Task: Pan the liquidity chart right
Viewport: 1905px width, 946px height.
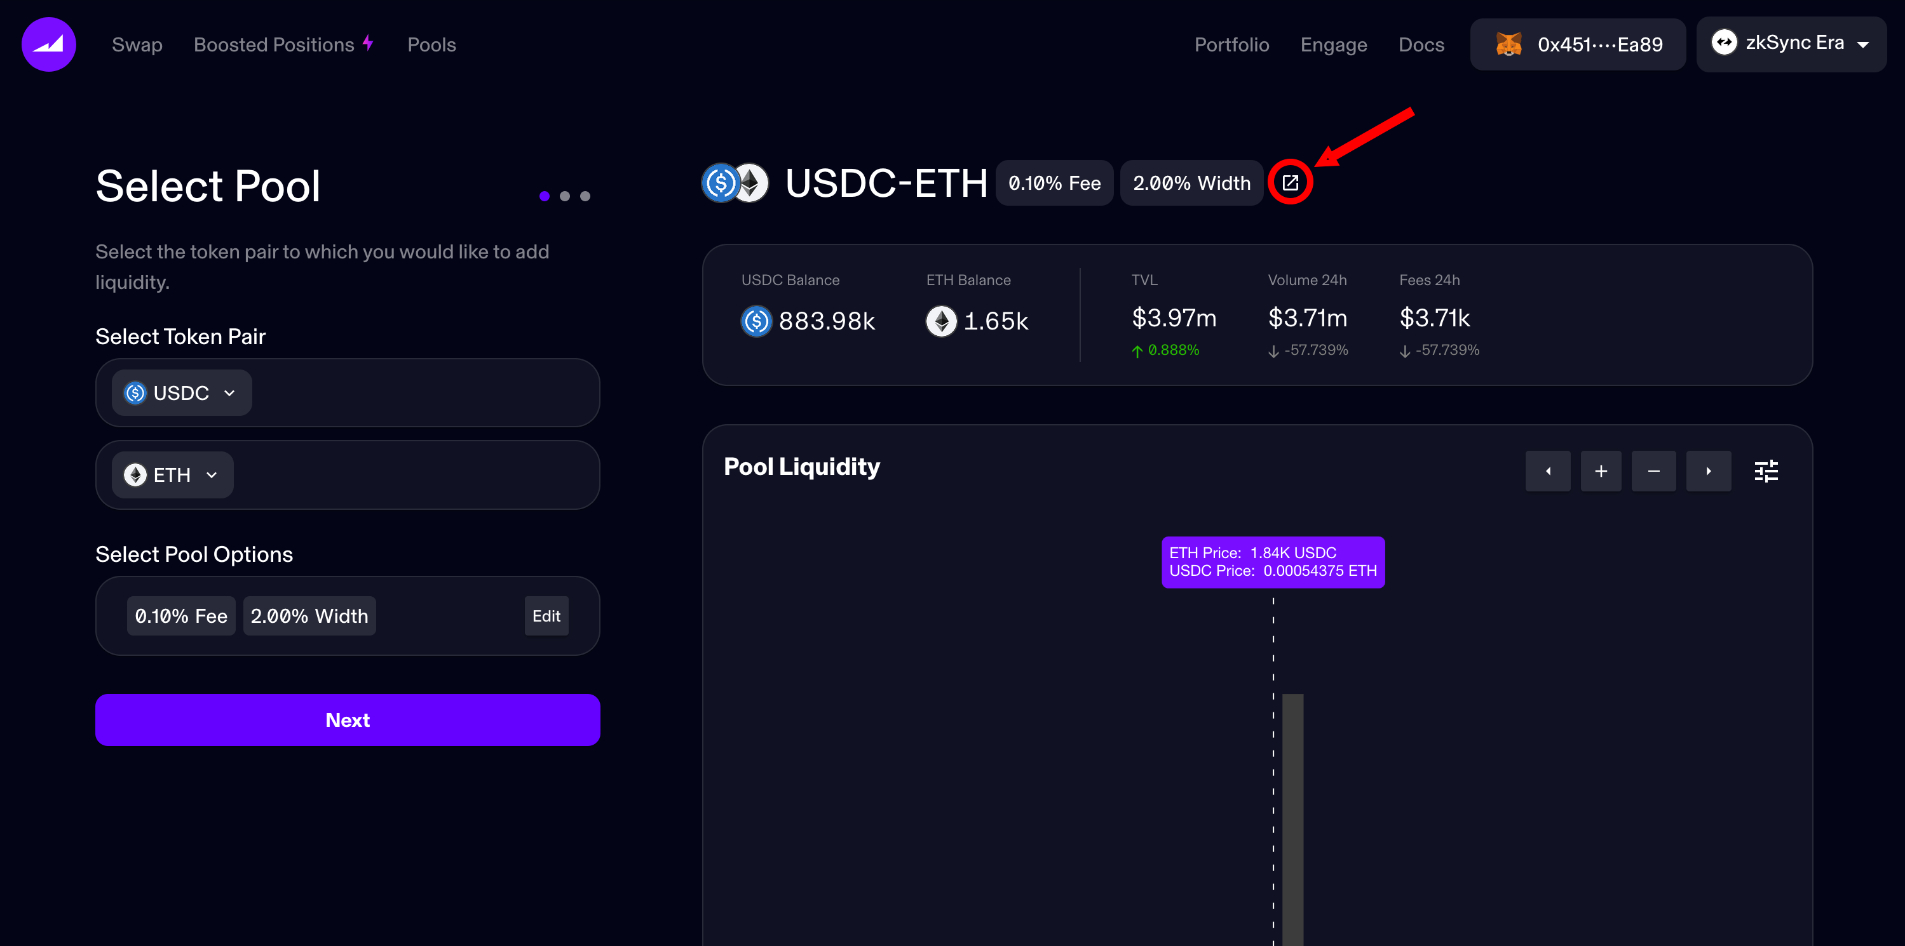Action: (x=1708, y=471)
